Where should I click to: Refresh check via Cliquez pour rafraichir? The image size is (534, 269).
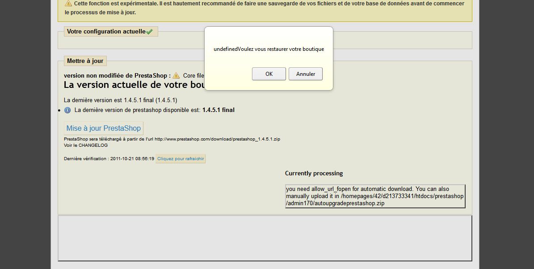point(181,159)
